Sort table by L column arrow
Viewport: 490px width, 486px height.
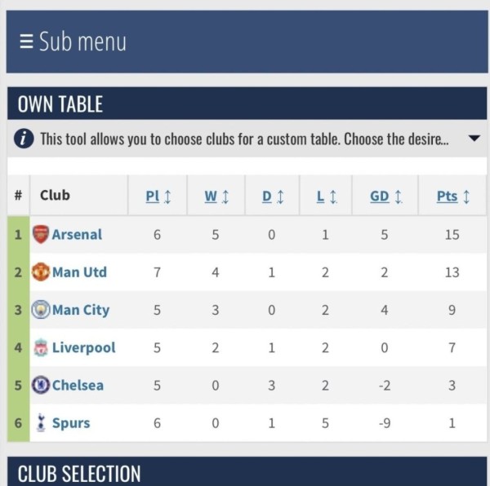coord(333,197)
